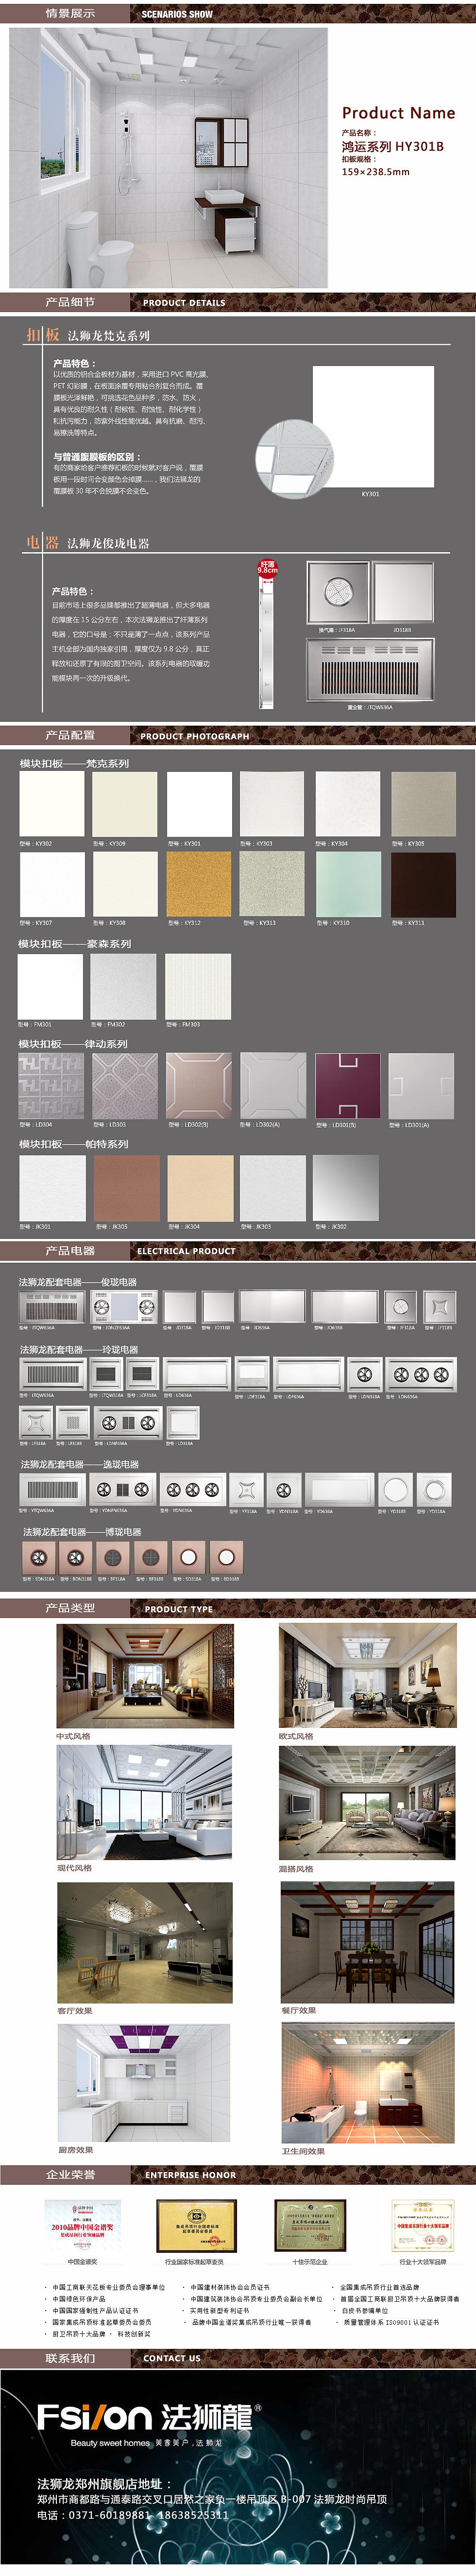Click the ELECTRICAL PRODUCT header
Image resolution: width=476 pixels, height=2576 pixels.
[x=186, y=1251]
